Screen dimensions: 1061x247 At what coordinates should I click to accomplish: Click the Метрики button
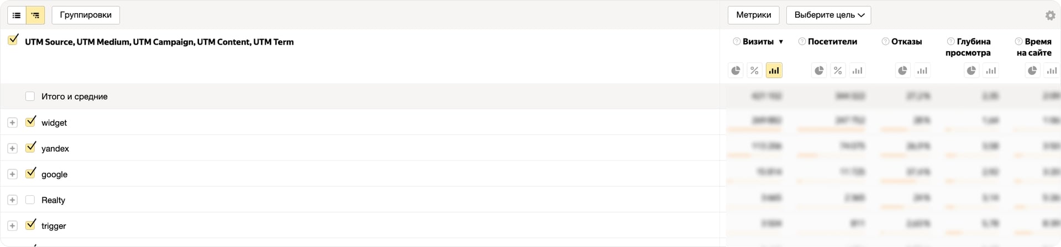point(753,15)
